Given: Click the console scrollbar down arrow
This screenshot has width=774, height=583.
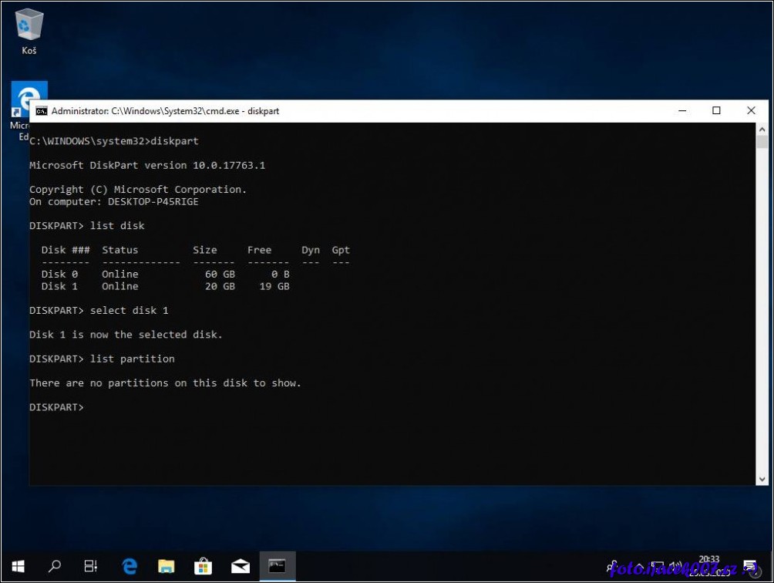Looking at the screenshot, I should 762,478.
